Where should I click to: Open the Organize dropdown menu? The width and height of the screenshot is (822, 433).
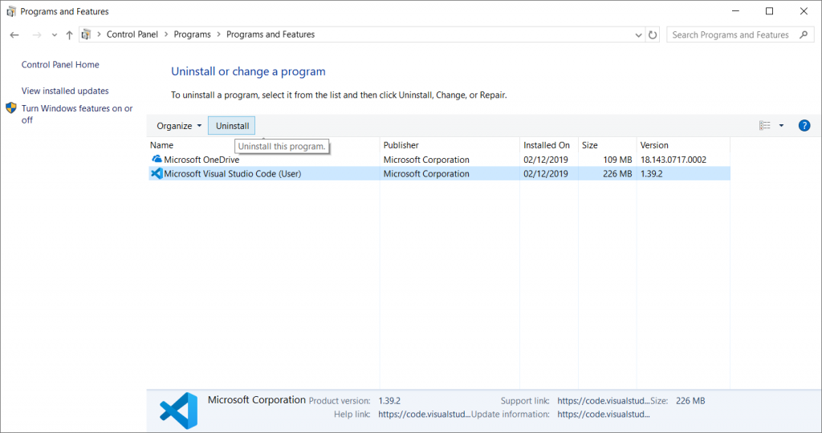179,126
